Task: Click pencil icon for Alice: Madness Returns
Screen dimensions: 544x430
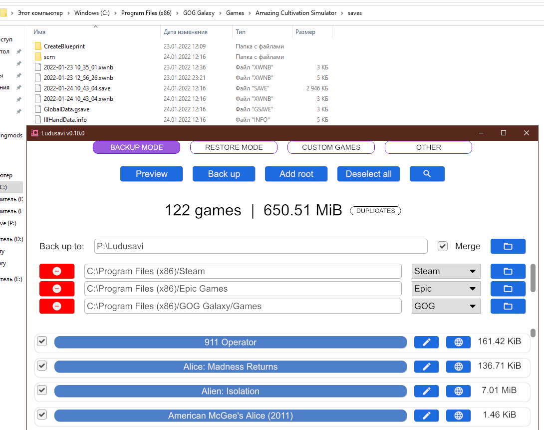Action: pos(426,367)
